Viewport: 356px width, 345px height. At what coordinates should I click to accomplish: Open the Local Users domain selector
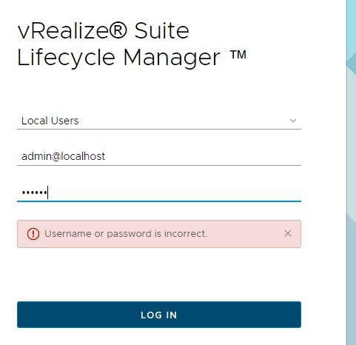[159, 121]
